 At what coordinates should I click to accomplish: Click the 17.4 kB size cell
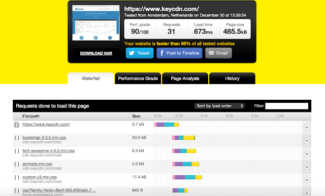139,177
